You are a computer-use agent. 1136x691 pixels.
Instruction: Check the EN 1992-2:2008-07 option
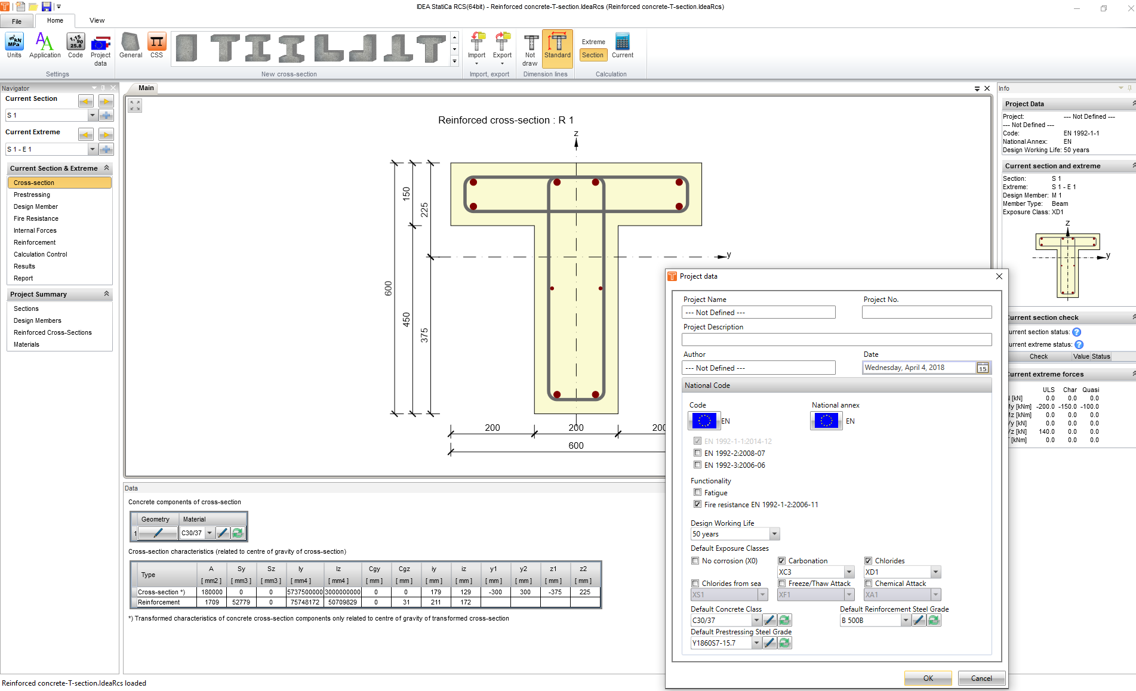point(697,454)
